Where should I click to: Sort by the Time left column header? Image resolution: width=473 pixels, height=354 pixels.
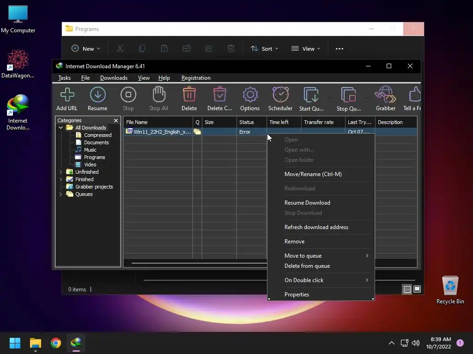pos(284,122)
